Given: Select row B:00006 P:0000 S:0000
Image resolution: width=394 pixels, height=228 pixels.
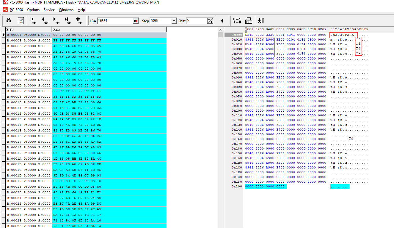Looking at the screenshot, I should [86, 46].
